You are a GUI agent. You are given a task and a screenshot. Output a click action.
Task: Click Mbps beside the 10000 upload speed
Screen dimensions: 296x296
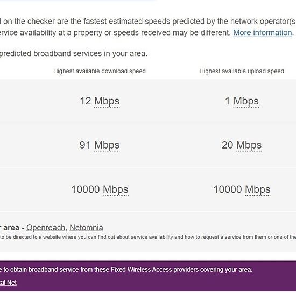click(258, 190)
